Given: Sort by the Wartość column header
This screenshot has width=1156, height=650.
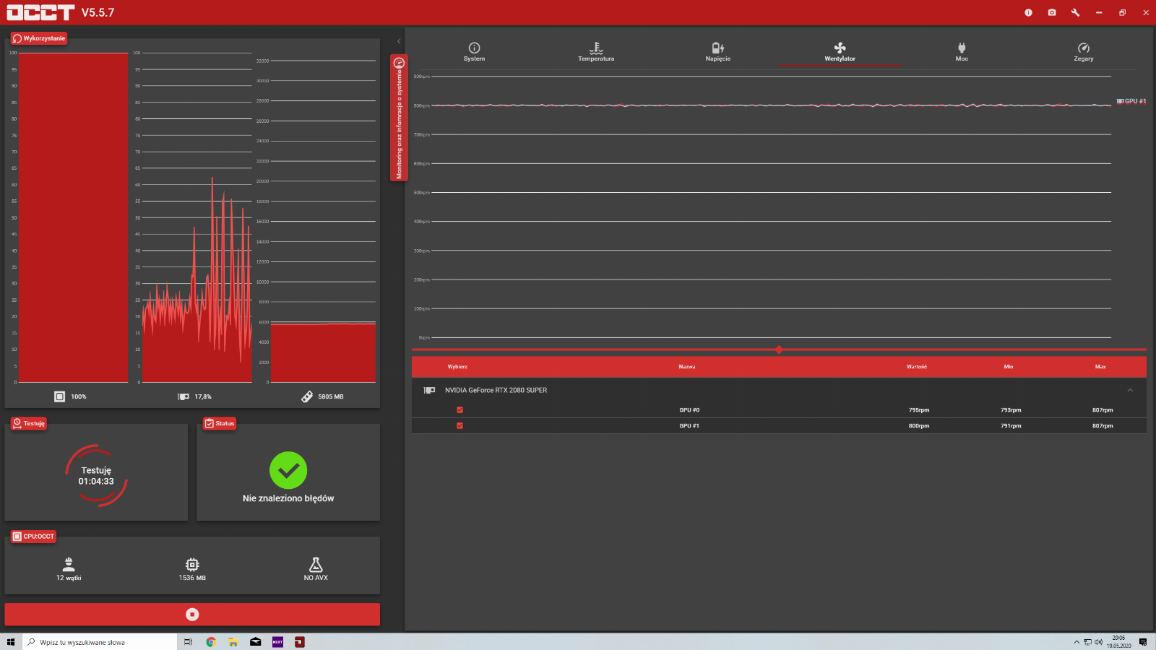Looking at the screenshot, I should tap(917, 367).
